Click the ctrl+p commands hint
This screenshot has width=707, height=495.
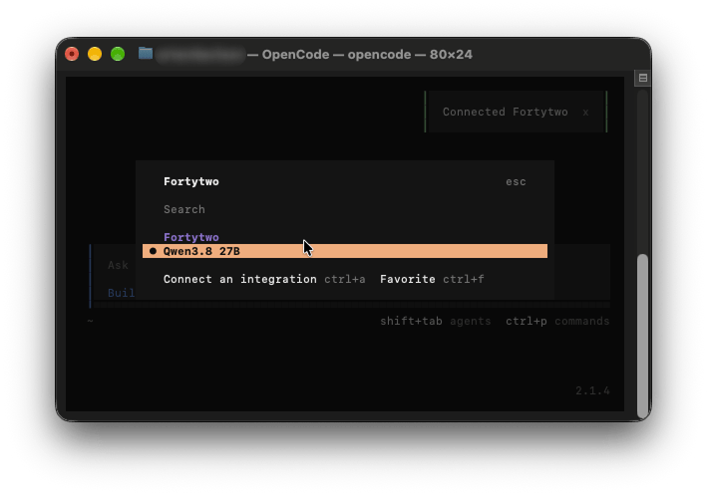pos(557,321)
